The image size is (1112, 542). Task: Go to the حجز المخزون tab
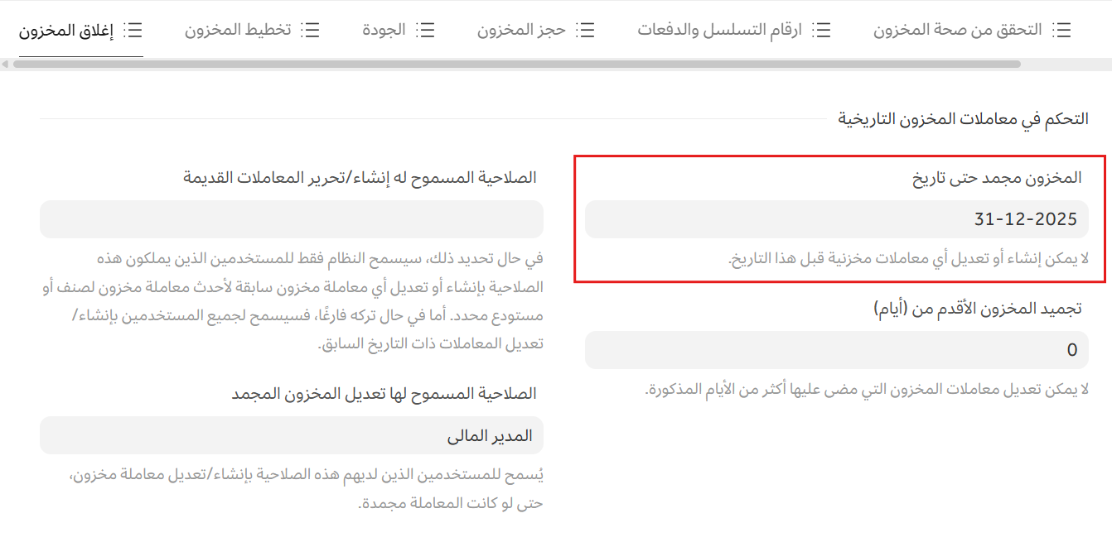[521, 31]
